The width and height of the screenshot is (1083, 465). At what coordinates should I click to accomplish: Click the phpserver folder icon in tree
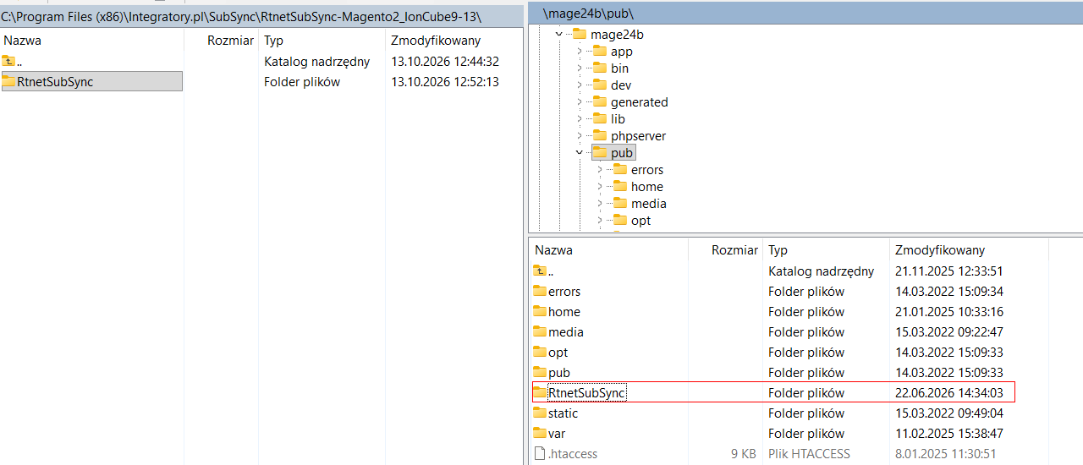(600, 135)
